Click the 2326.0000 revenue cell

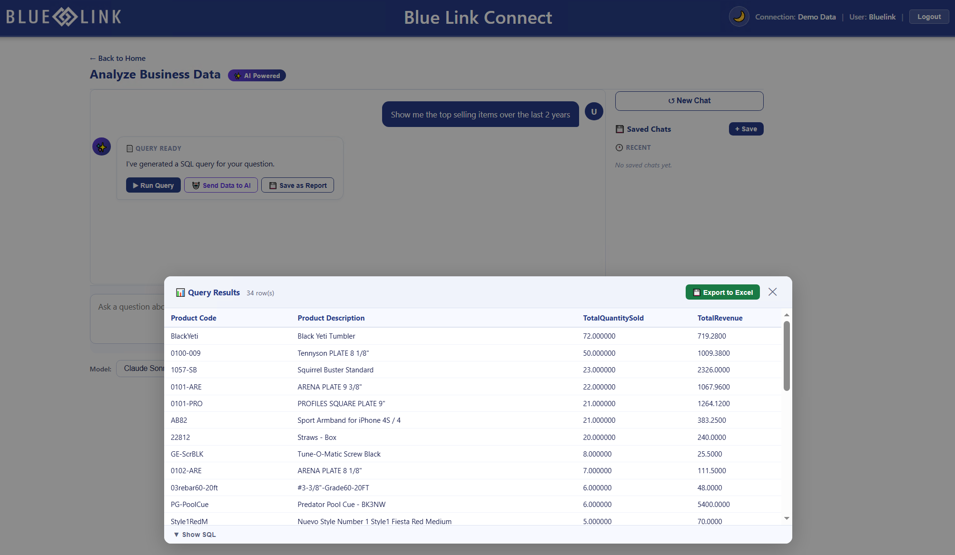pyautogui.click(x=713, y=370)
